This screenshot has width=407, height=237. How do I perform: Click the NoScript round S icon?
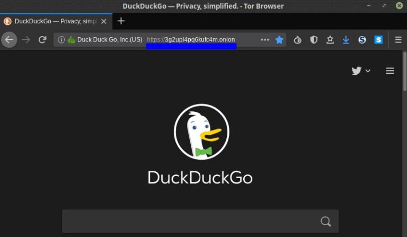[x=362, y=40]
